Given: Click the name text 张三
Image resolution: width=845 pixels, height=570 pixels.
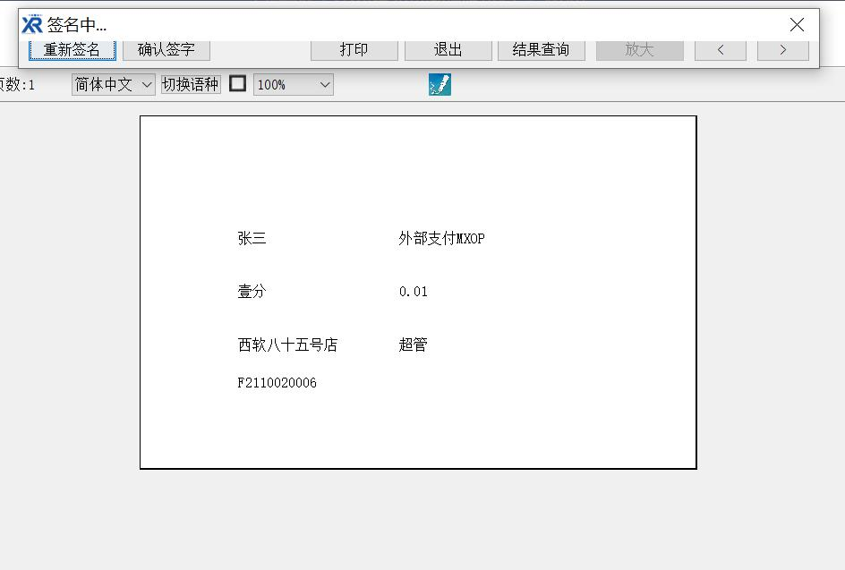Looking at the screenshot, I should click(x=252, y=238).
